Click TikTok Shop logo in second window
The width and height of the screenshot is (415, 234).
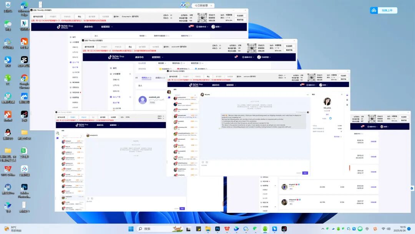(116, 57)
